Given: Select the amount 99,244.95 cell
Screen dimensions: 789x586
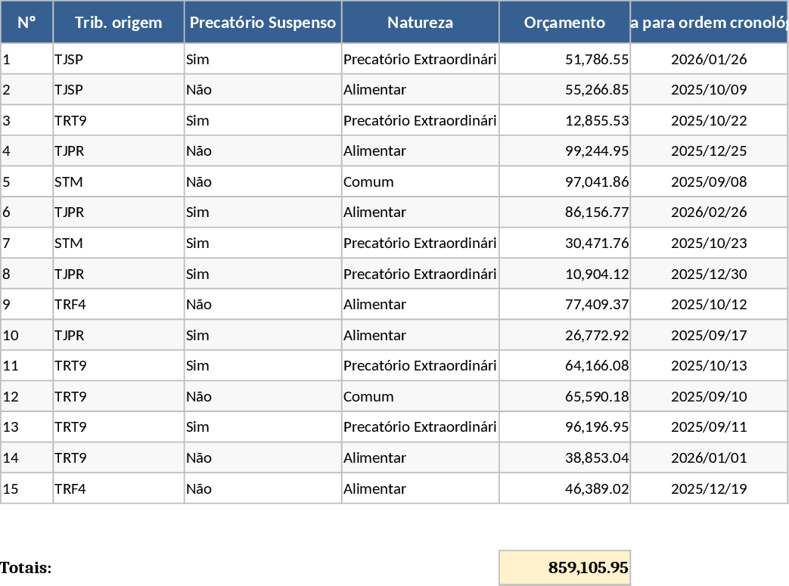Looking at the screenshot, I should [x=564, y=150].
